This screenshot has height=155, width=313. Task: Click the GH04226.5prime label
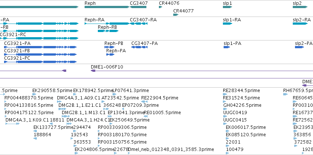click(x=242, y=105)
